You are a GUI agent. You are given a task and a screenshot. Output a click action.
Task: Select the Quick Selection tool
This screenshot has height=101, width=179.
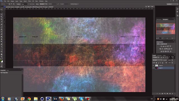pos(1,17)
